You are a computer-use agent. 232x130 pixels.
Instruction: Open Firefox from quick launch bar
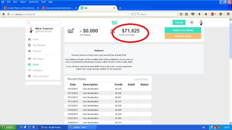coord(21,127)
